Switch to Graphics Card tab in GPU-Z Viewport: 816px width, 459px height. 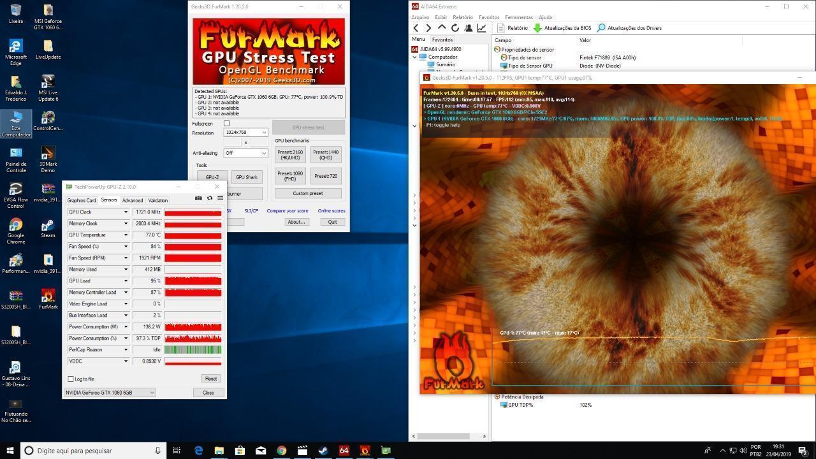[x=82, y=200]
